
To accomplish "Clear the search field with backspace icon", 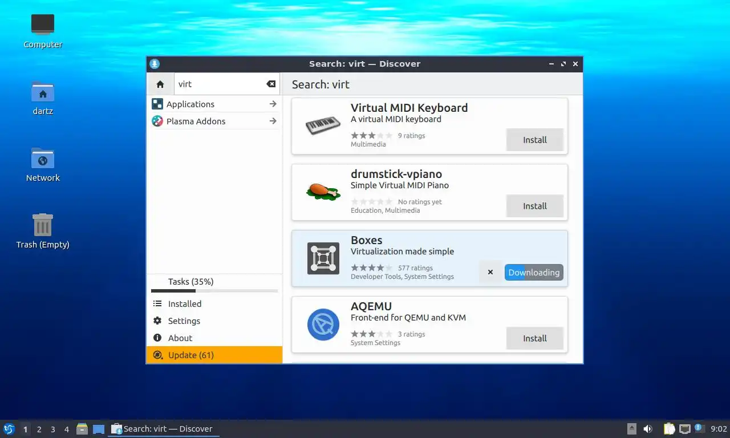I will pyautogui.click(x=271, y=84).
